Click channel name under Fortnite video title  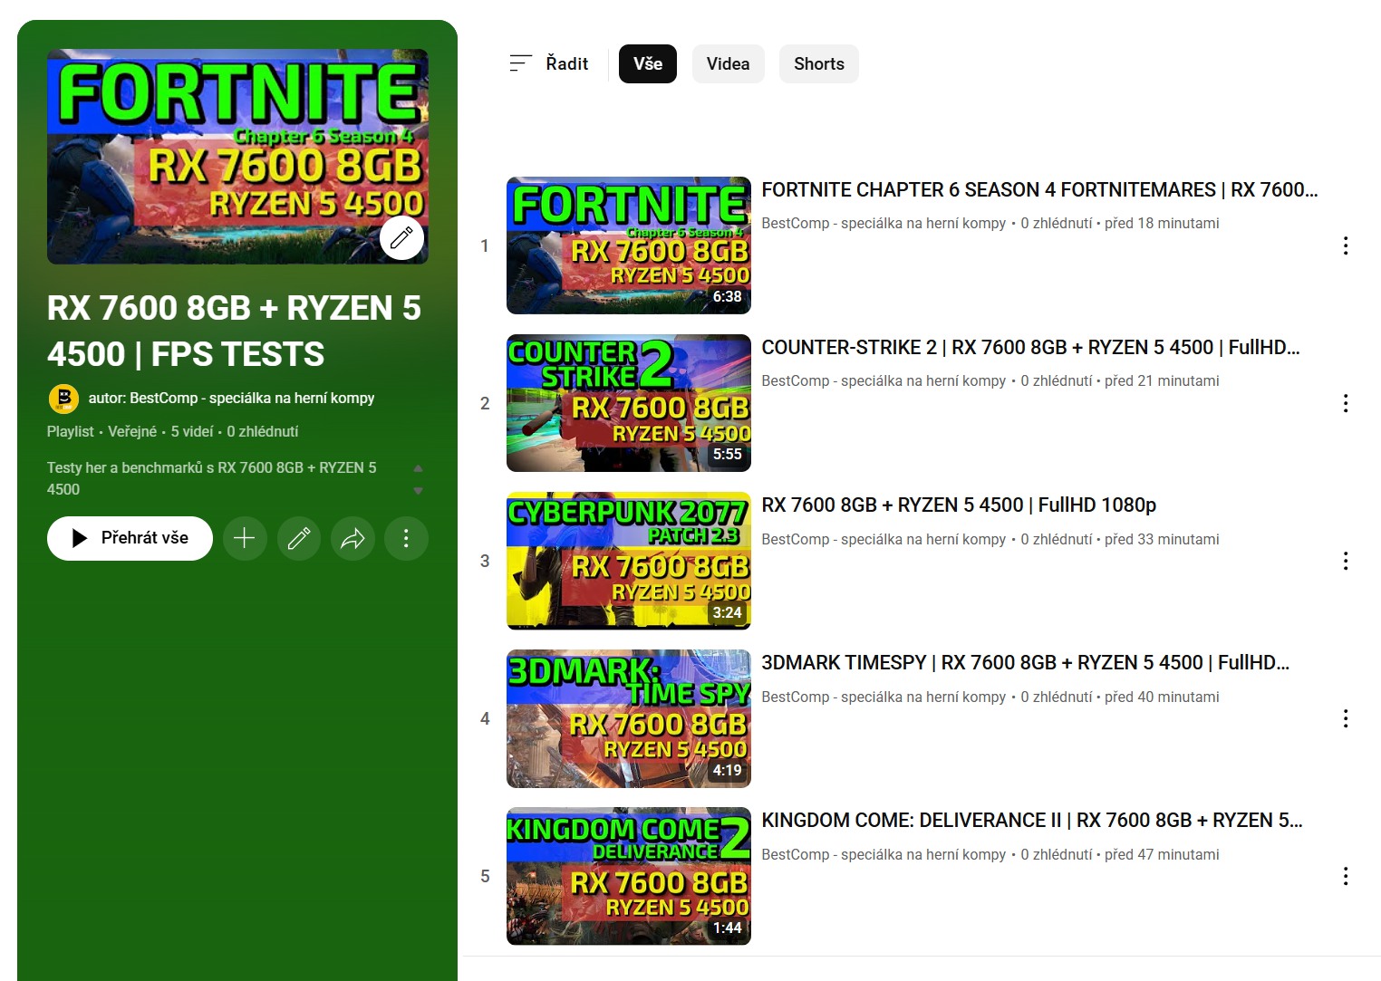tap(884, 224)
